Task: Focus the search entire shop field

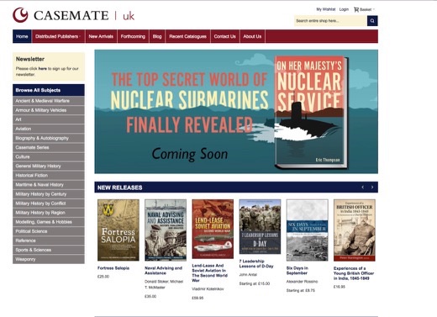Action: click(330, 21)
